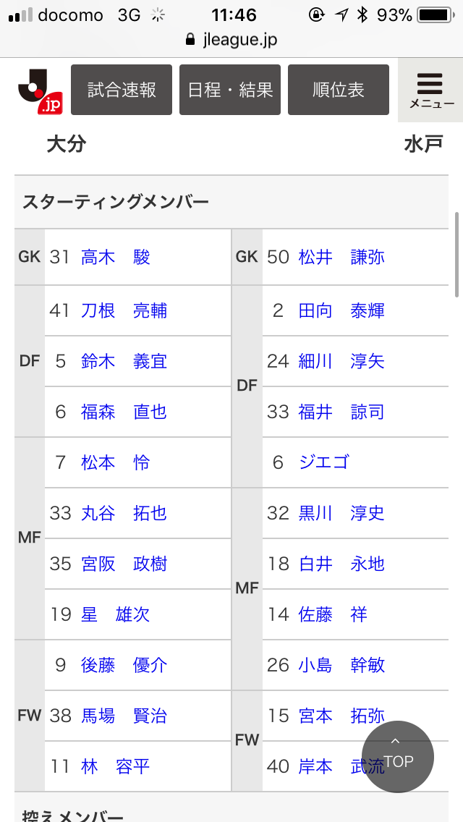Tap the TOP scroll-up arrow button
This screenshot has width=463, height=822.
tap(398, 756)
